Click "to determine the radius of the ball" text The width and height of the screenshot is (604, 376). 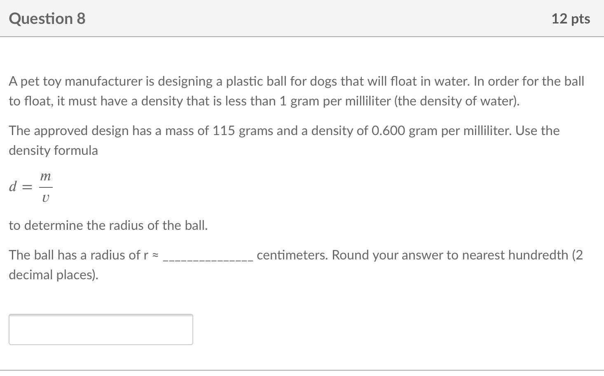[x=108, y=225]
